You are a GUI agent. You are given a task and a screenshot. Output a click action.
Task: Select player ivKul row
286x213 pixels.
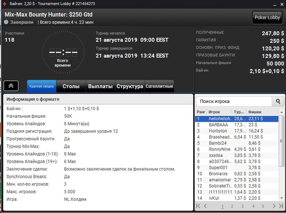coord(237,198)
